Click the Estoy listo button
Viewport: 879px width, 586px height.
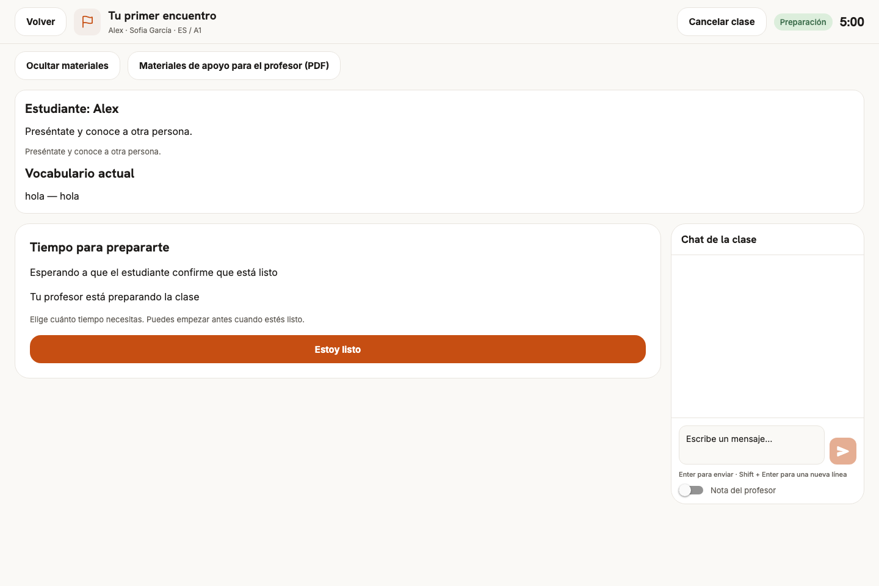pyautogui.click(x=338, y=349)
